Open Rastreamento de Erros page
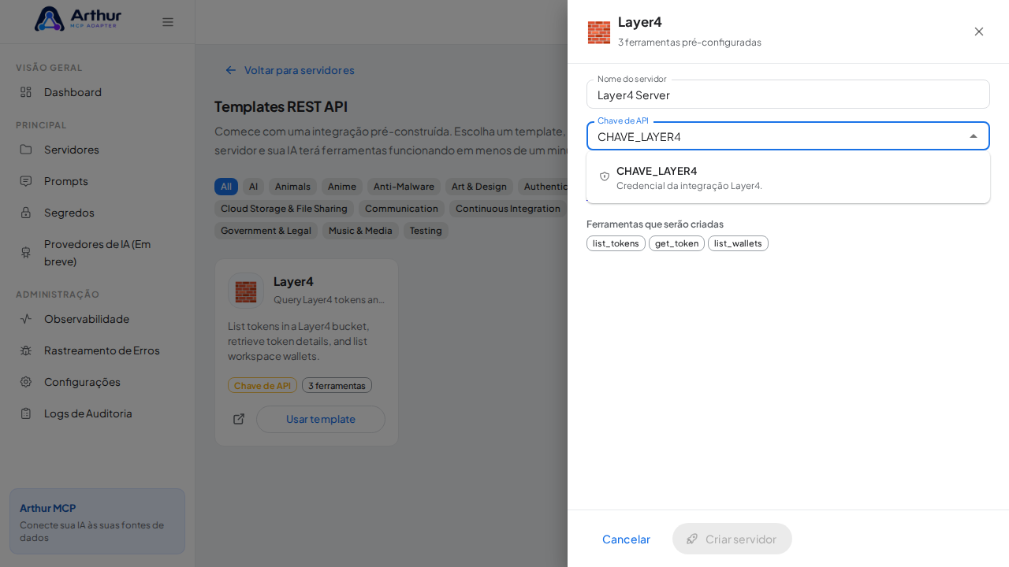The width and height of the screenshot is (1009, 567). (x=97, y=350)
